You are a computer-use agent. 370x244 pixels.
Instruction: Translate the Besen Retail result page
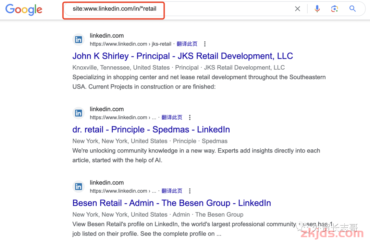tap(172, 191)
